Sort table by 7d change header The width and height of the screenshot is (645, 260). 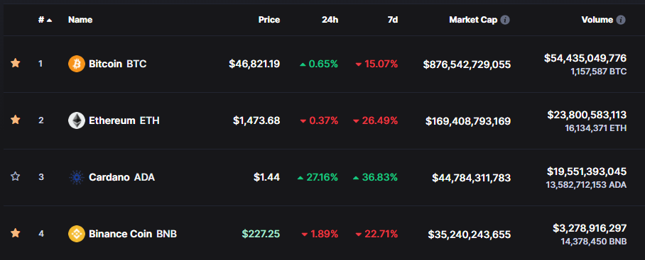[x=393, y=20]
